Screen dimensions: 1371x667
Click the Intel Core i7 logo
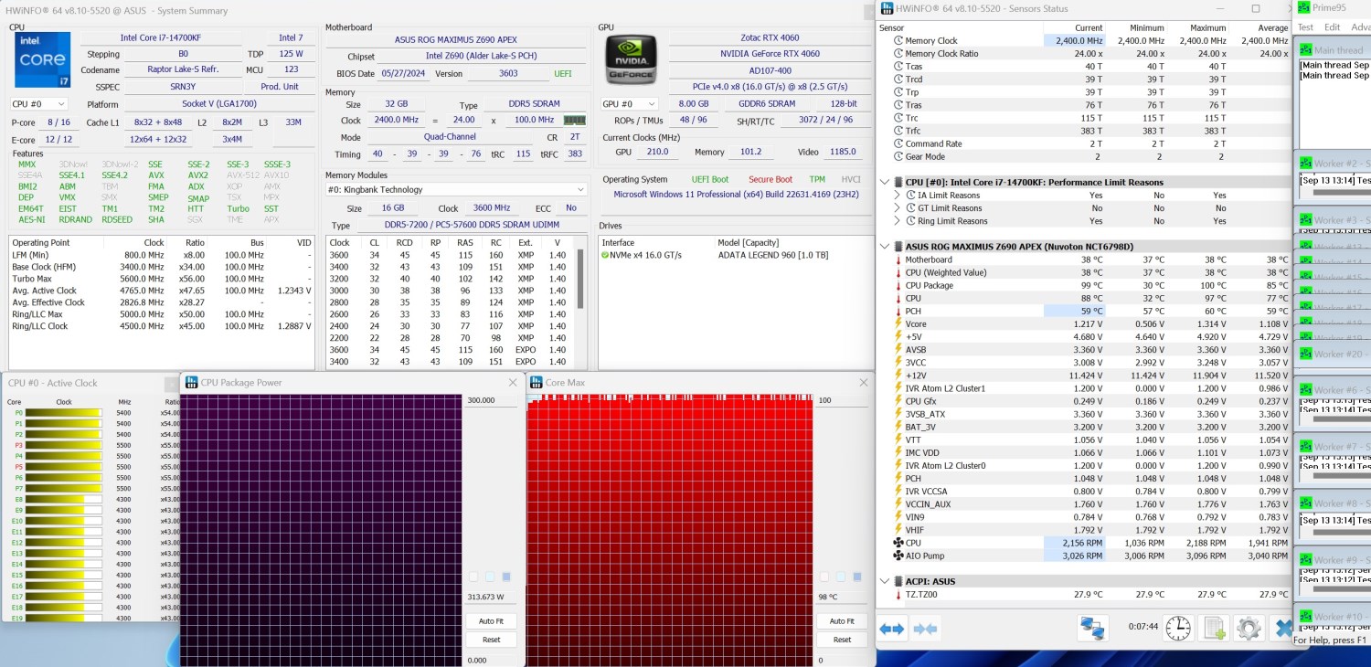(x=42, y=60)
